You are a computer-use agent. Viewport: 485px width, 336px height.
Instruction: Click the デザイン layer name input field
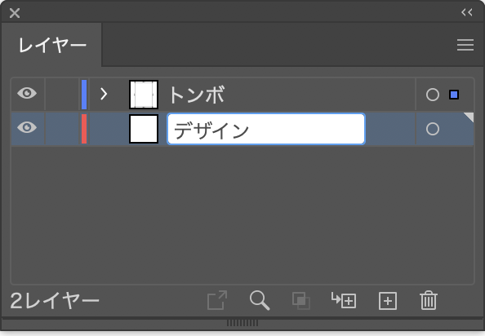(266, 129)
